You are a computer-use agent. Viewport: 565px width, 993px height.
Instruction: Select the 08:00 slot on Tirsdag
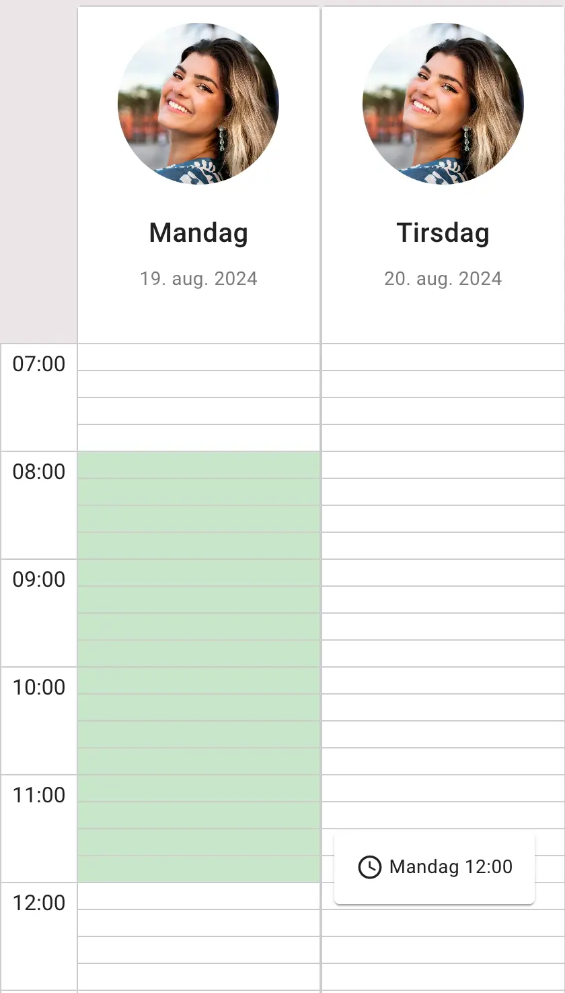coord(443,466)
